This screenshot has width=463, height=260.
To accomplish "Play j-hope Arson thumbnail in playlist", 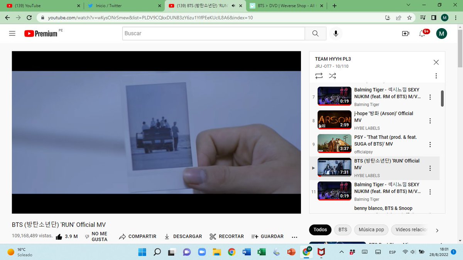I will (335, 120).
